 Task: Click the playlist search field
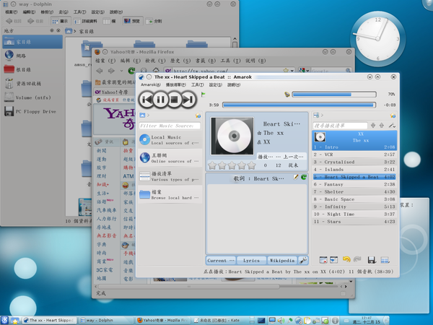340,126
